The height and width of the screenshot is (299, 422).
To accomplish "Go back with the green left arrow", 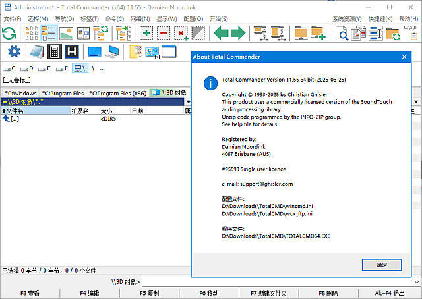I will (x=221, y=34).
